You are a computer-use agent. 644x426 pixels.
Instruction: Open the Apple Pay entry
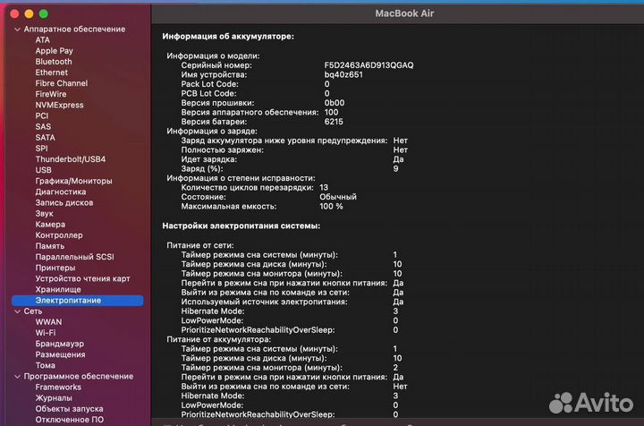(54, 50)
